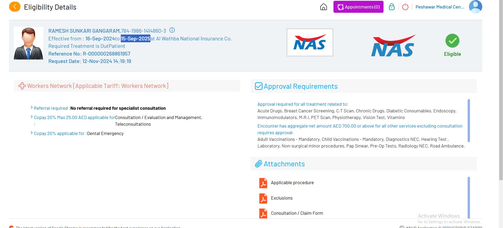Click the orange back arrow button

pyautogui.click(x=15, y=7)
